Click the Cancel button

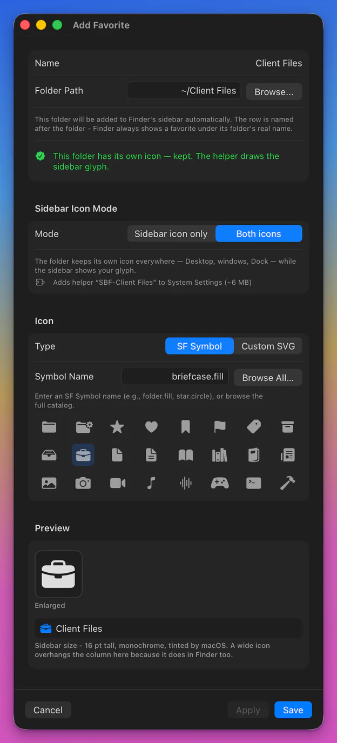click(48, 710)
